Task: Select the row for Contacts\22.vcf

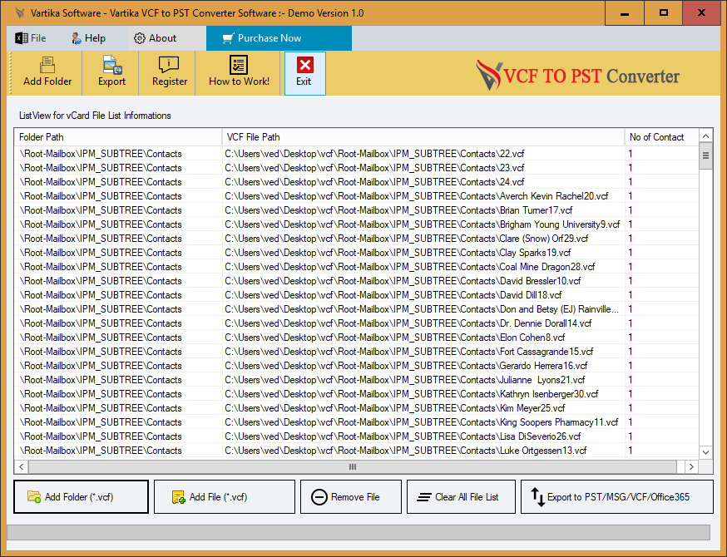Action: (356, 154)
